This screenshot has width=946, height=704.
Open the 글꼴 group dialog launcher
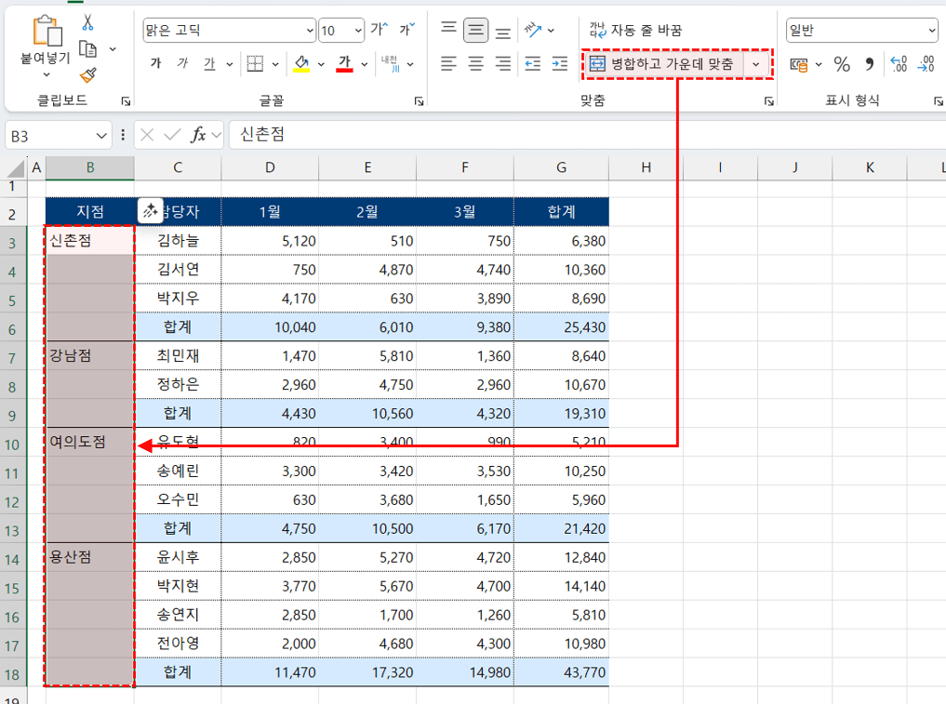point(419,100)
